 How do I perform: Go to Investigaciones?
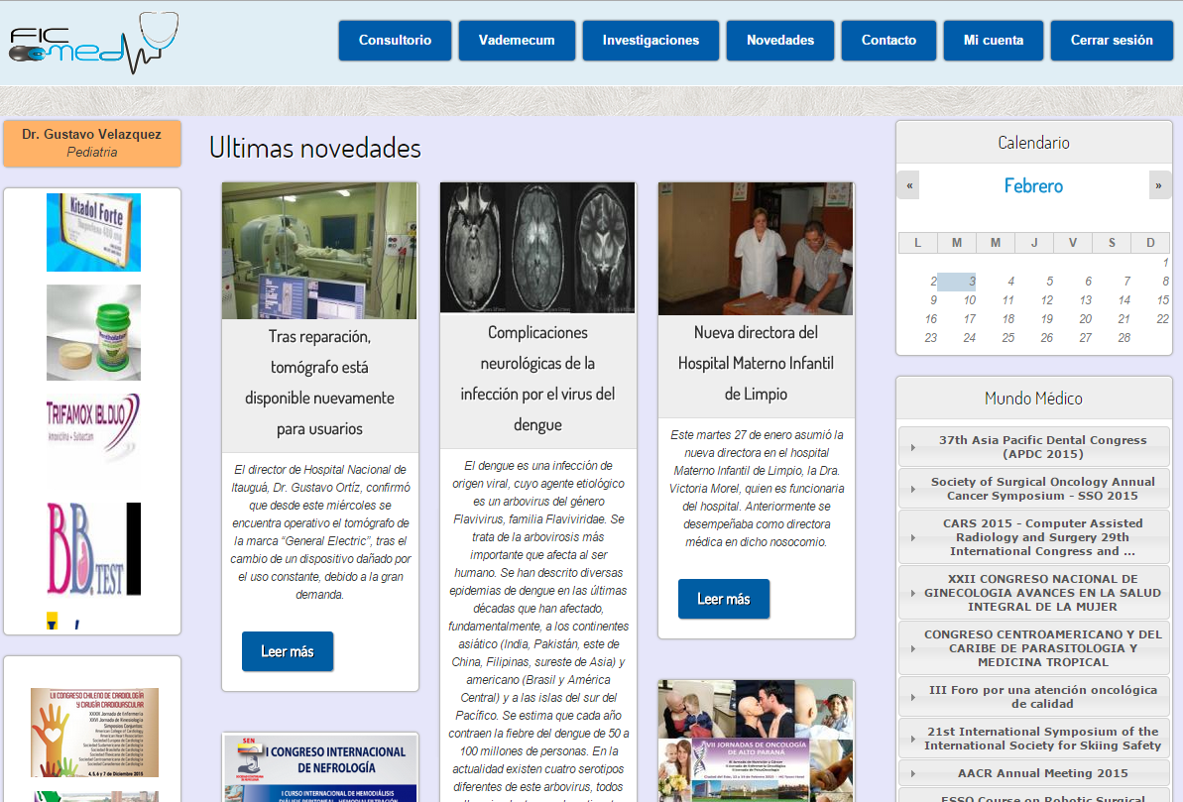click(x=651, y=40)
